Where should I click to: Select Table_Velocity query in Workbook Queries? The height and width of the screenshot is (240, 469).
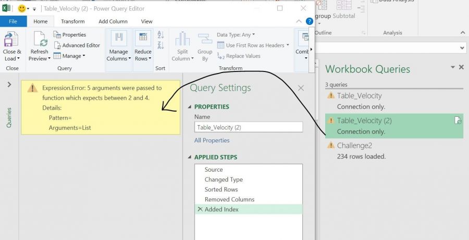pyautogui.click(x=394, y=101)
